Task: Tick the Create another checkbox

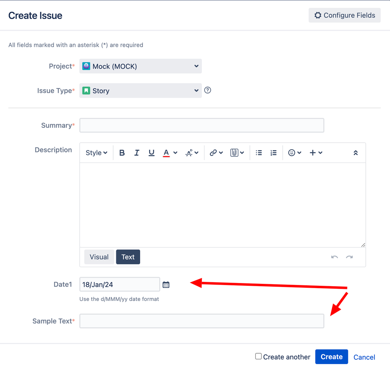Action: 258,356
